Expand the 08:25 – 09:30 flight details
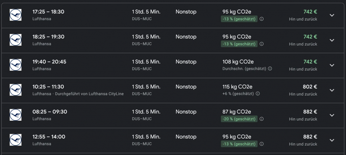Viewport: 346px width, 155px height. [332, 115]
